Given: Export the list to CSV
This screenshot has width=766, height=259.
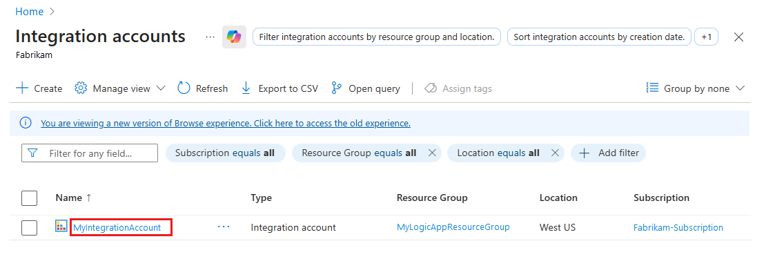Looking at the screenshot, I should 280,88.
